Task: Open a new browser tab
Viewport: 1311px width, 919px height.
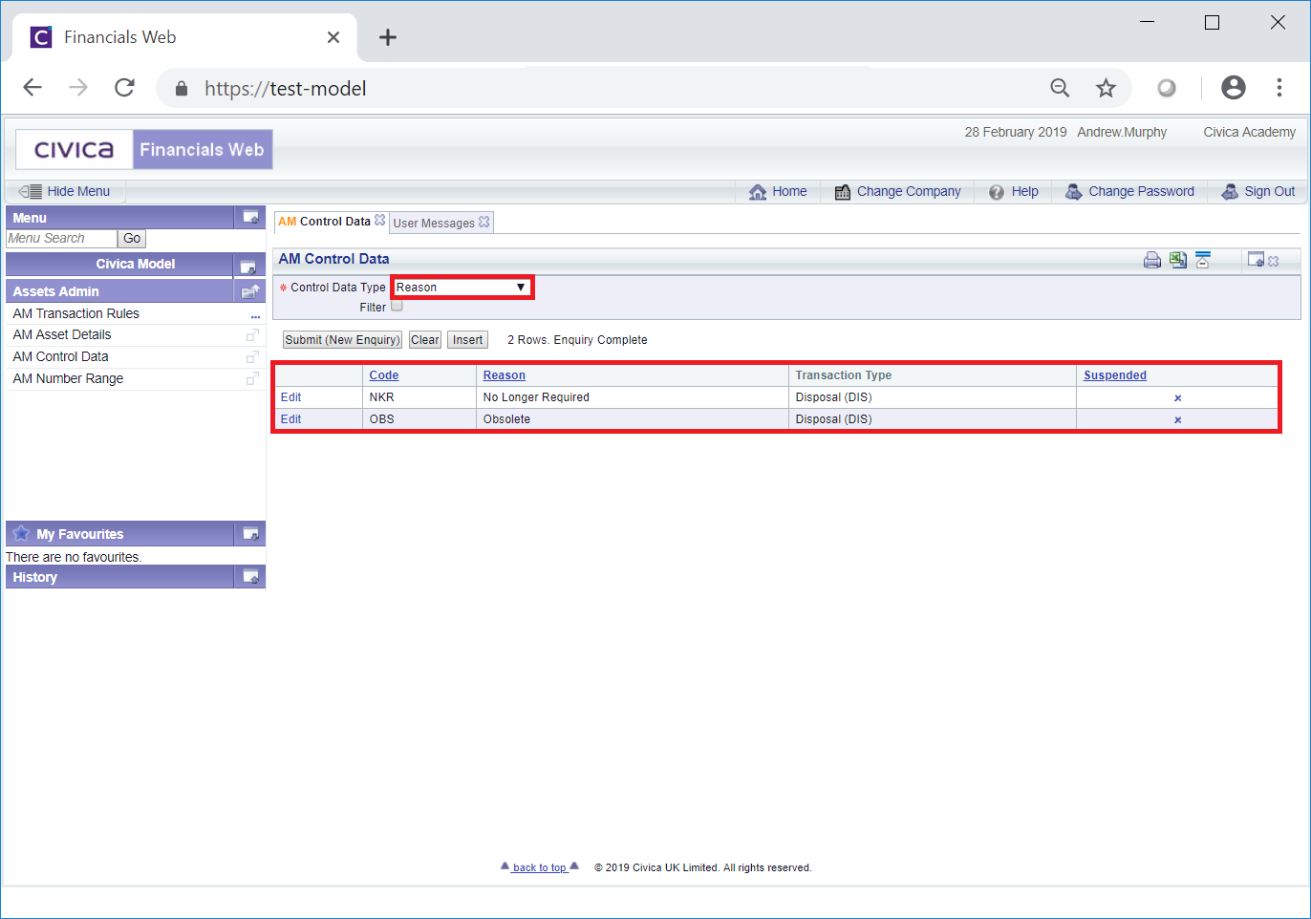Action: 387,37
